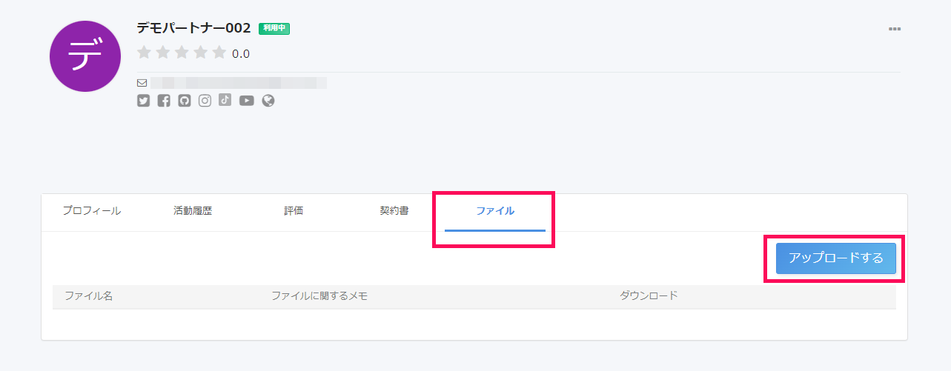Screen dimensions: 951x371
Task: Select the first rating star
Action: (144, 53)
